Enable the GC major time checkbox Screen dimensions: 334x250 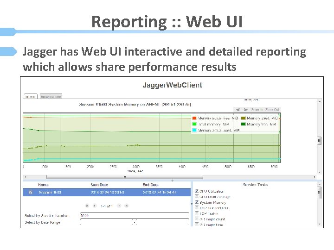[197, 224]
